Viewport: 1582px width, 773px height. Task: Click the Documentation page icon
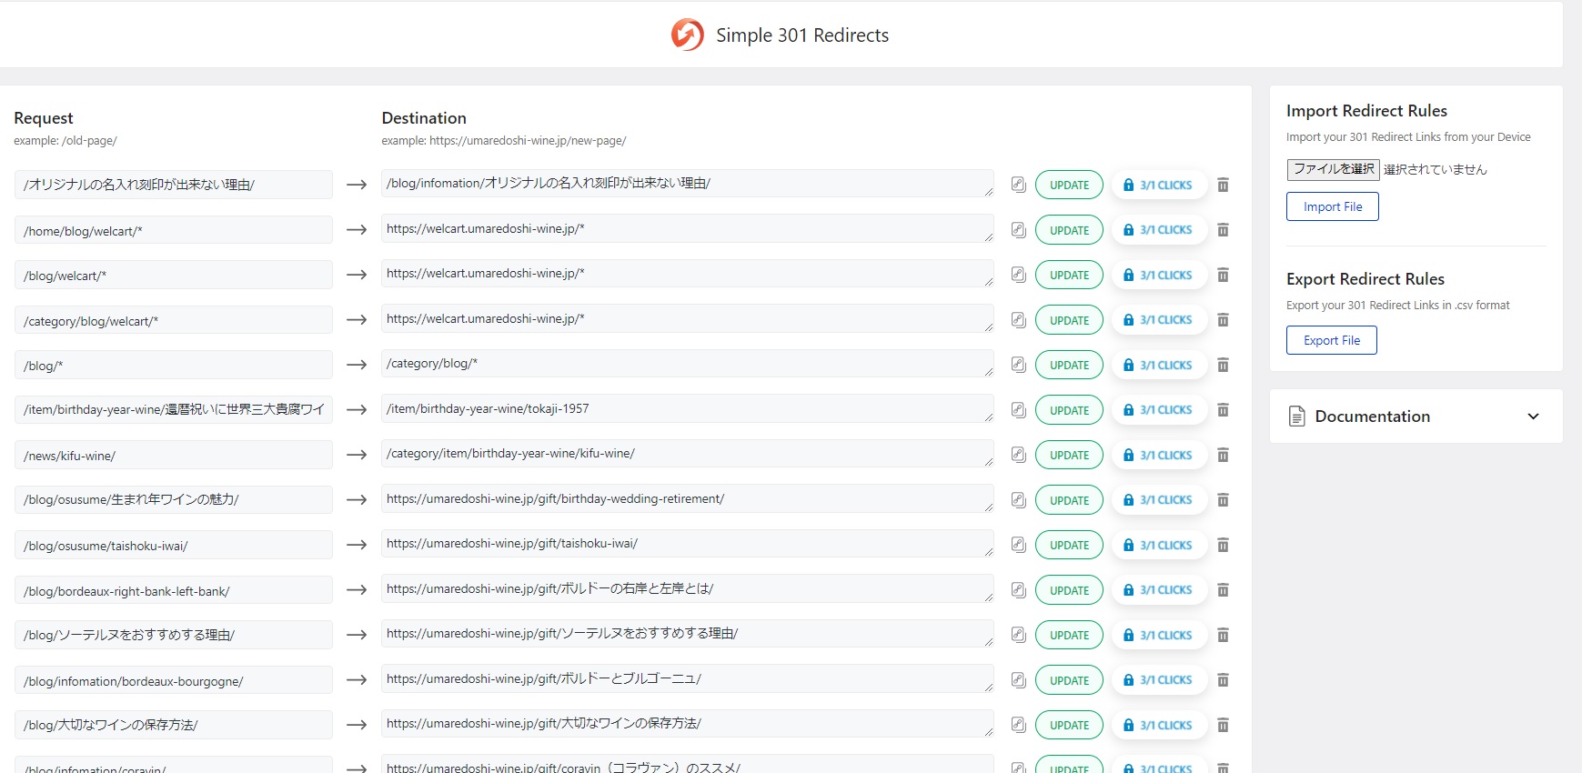tap(1297, 417)
